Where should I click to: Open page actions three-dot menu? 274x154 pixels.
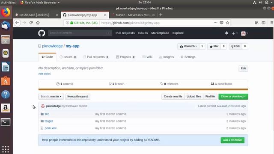(215, 23)
